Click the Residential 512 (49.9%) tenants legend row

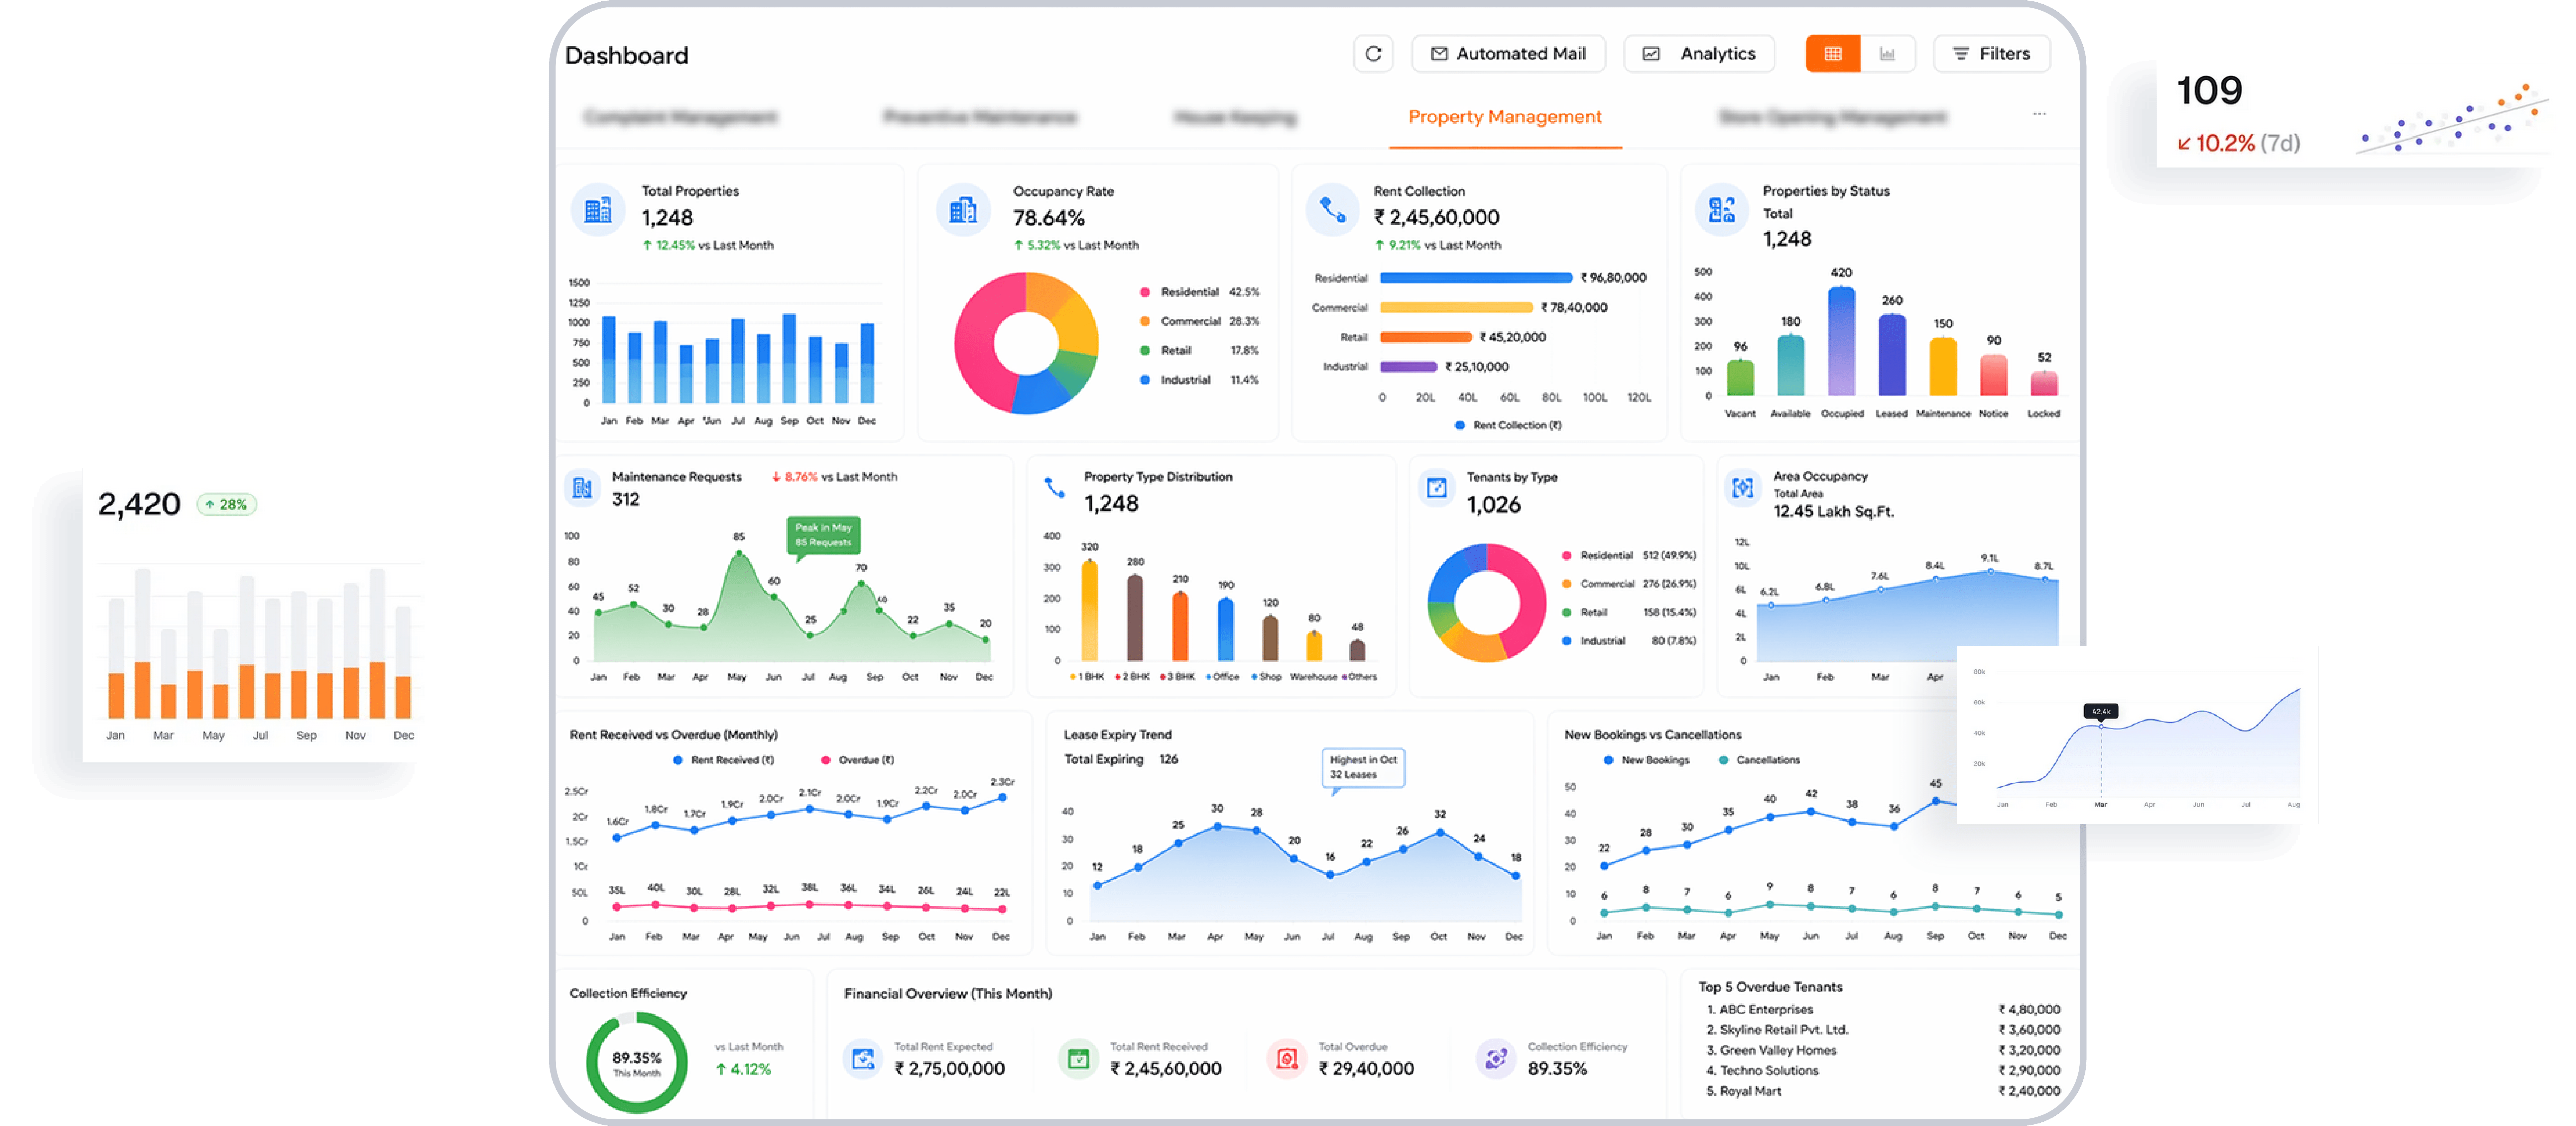pos(1629,556)
